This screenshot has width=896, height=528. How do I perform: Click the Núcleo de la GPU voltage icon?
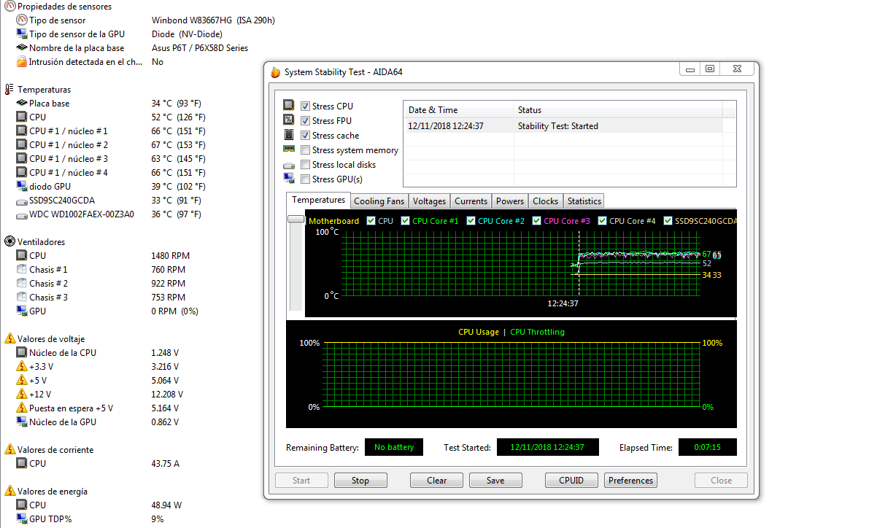22,422
